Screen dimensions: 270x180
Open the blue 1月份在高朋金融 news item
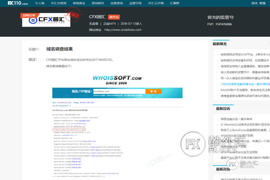pos(245,84)
